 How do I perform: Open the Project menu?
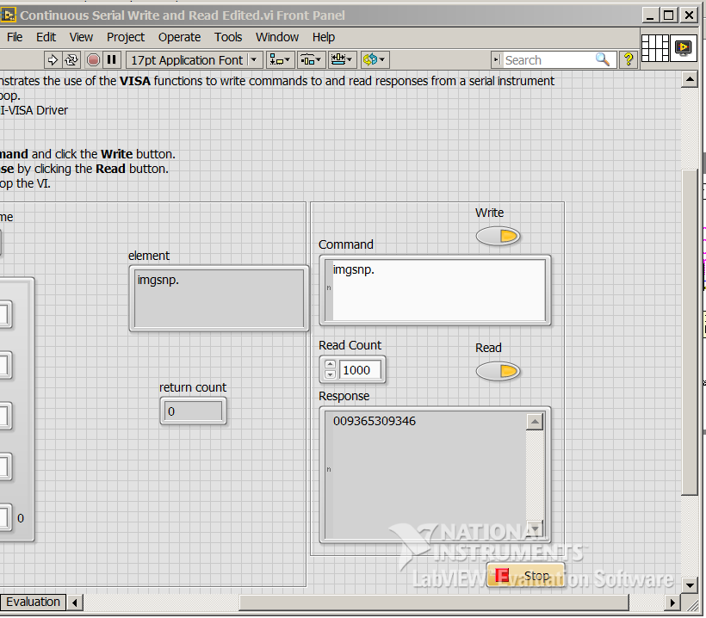(x=126, y=37)
